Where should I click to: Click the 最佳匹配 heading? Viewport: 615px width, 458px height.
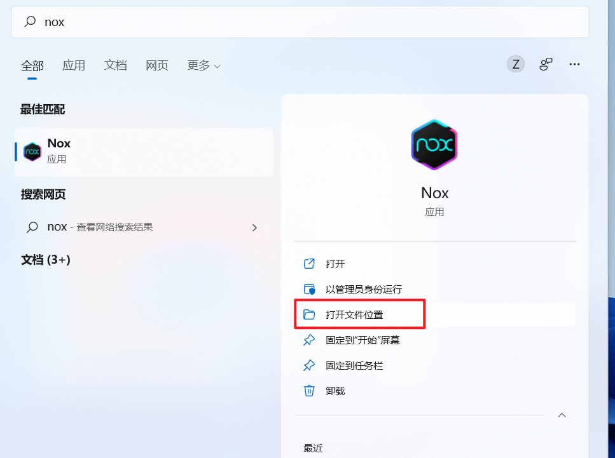43,109
